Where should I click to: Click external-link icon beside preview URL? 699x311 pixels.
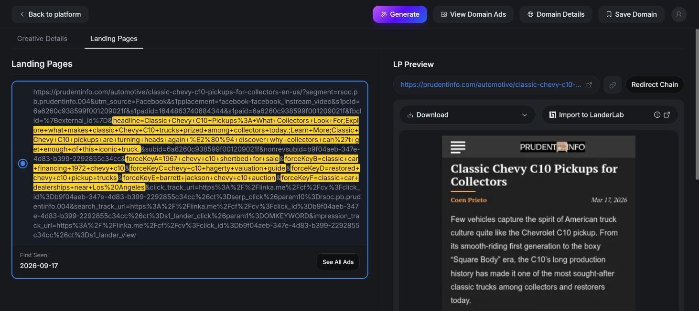[589, 84]
